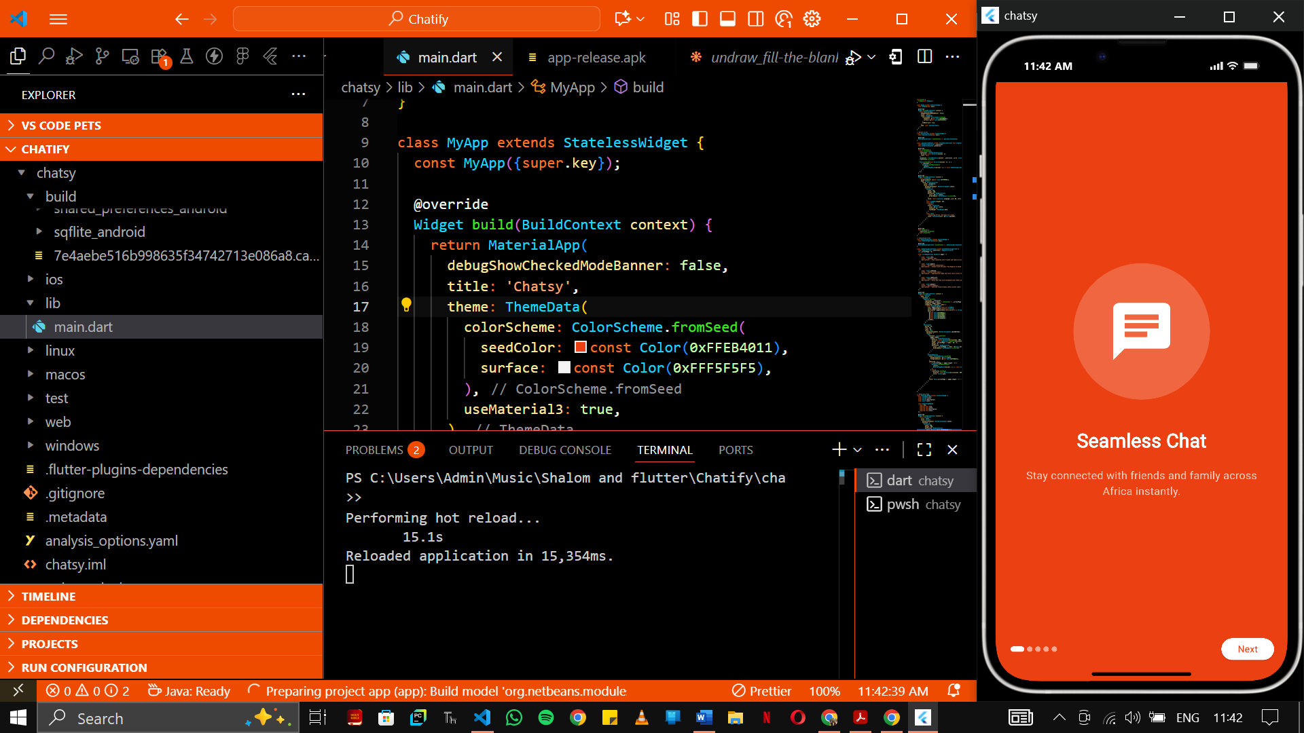
Task: Click Prettier in the status bar
Action: [761, 691]
